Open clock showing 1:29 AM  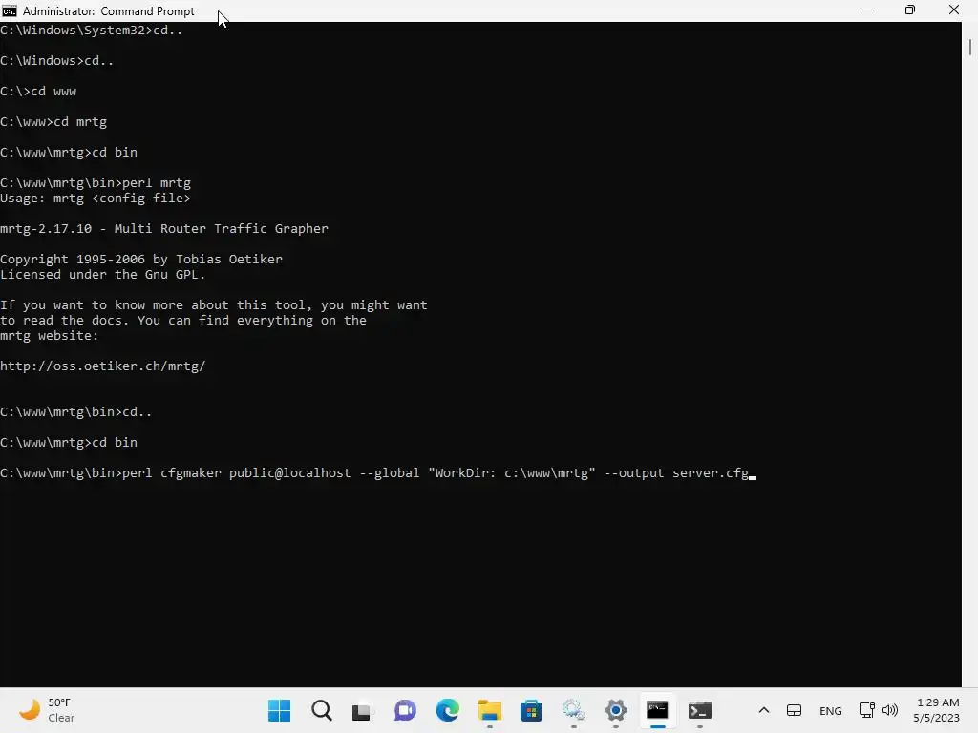(936, 710)
